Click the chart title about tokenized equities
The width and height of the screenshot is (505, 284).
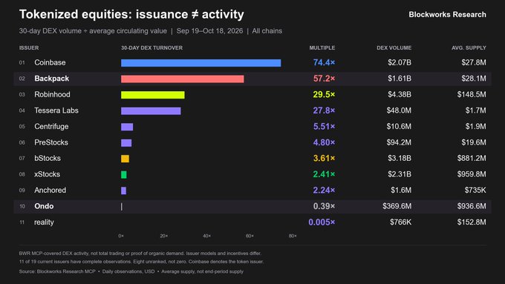[131, 15]
